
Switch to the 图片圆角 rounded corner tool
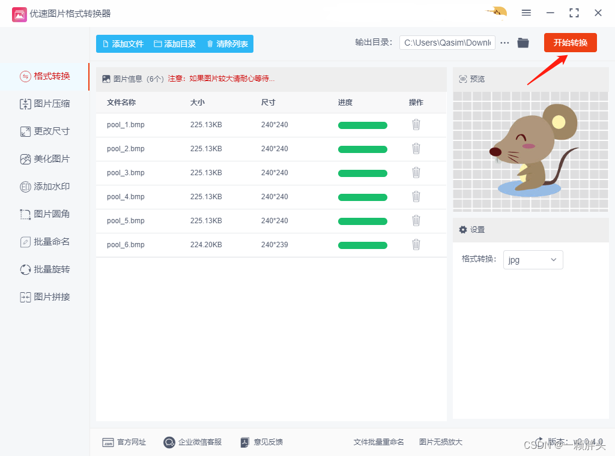[x=44, y=214]
